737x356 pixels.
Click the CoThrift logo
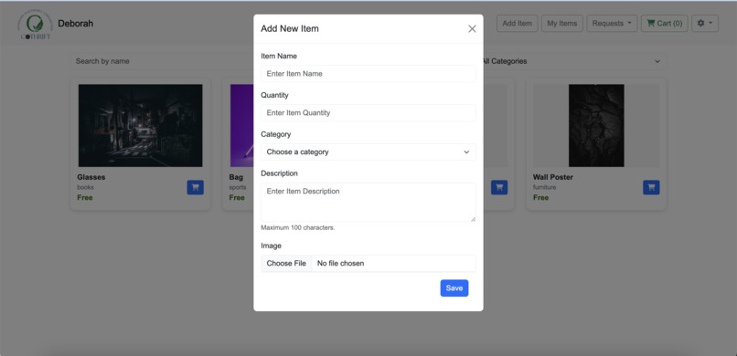[36, 25]
